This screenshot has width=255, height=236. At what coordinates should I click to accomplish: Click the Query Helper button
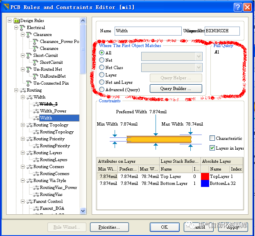click(176, 78)
